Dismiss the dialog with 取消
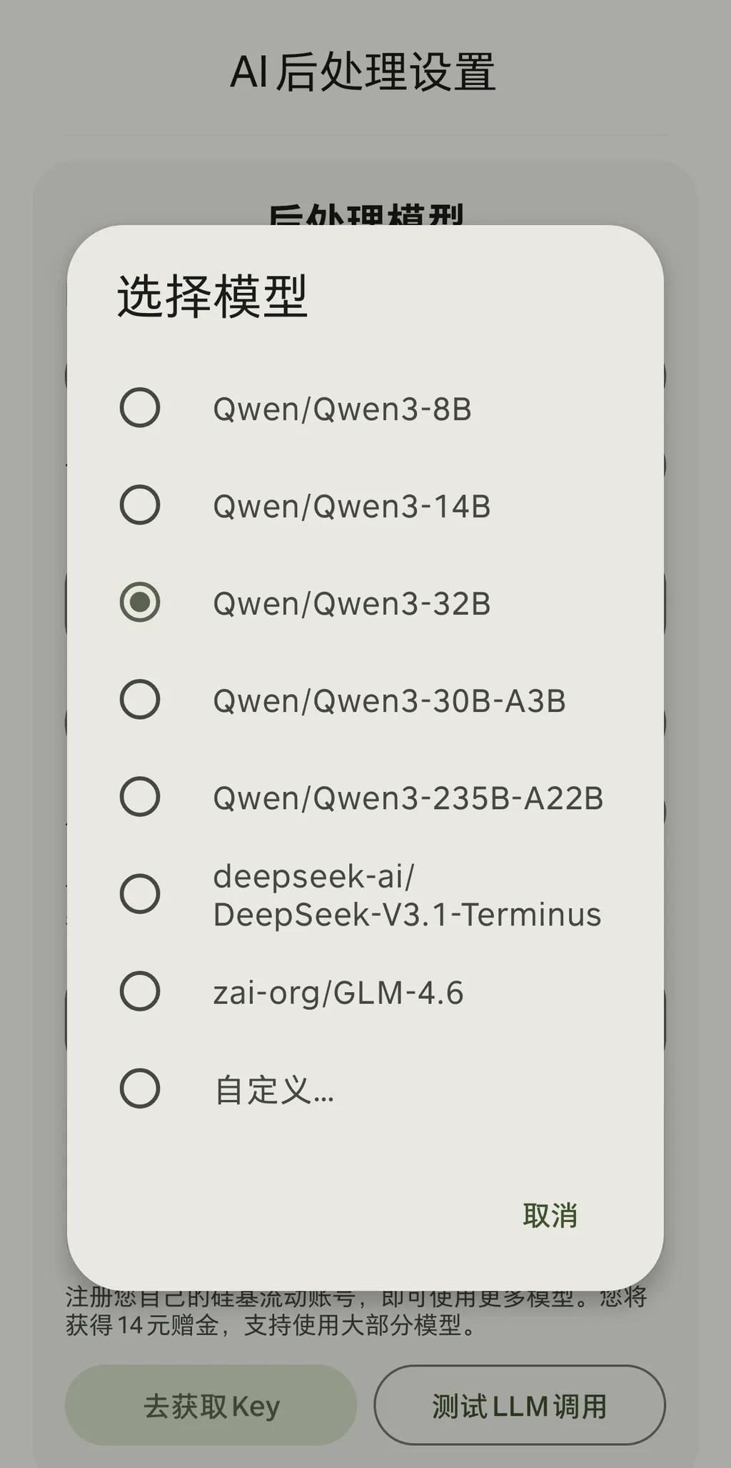 point(550,1216)
